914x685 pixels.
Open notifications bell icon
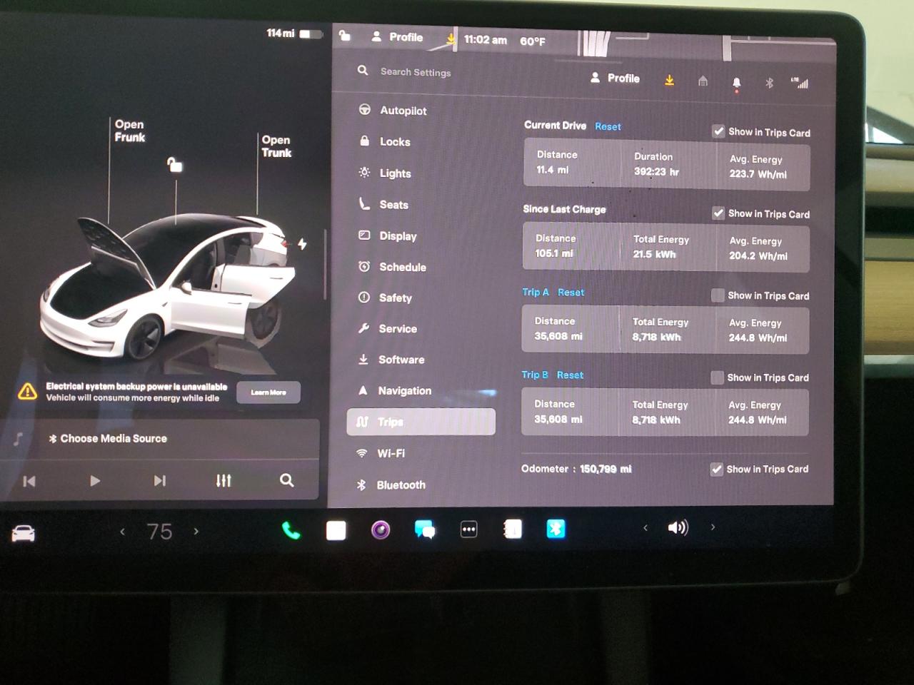point(736,83)
